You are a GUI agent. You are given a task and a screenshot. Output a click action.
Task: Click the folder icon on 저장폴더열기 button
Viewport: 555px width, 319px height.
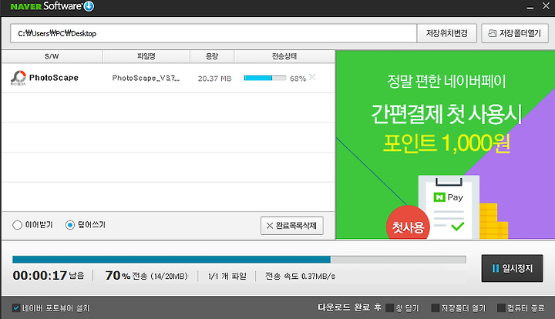(492, 33)
